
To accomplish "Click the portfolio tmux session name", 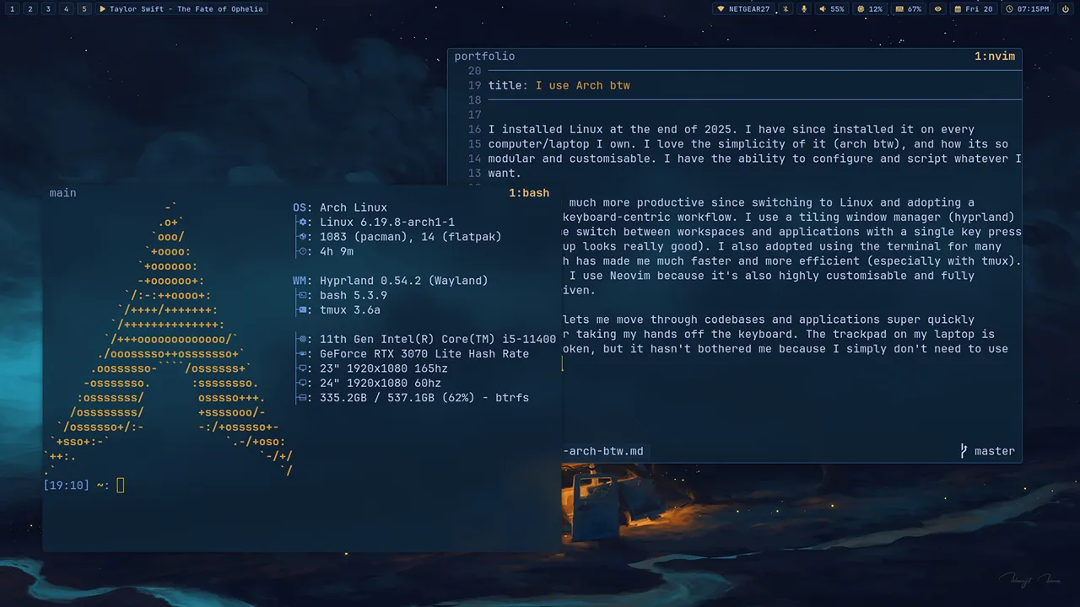I will [484, 56].
